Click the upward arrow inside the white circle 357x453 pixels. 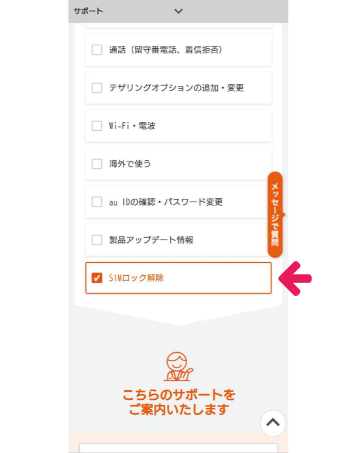coord(272,422)
